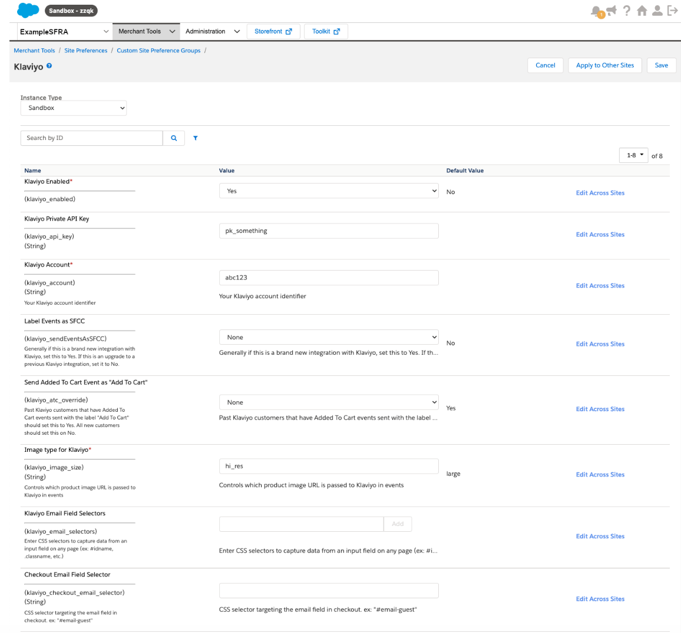
Task: Expand the Instance Type Sandbox dropdown
Action: 74,108
